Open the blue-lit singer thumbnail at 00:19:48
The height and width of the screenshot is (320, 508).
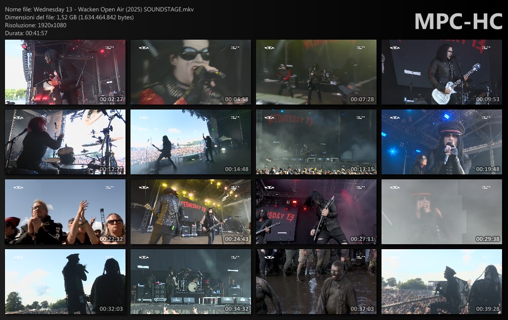pos(442,142)
